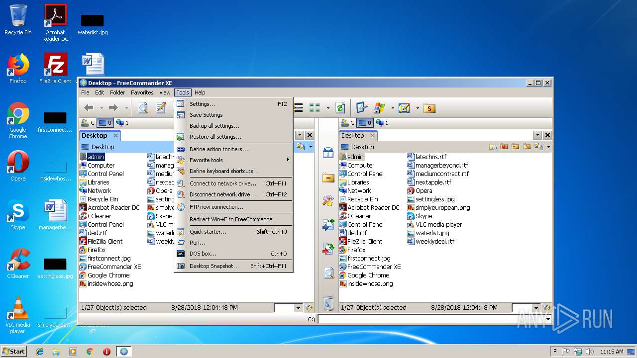Select FTP new connection... entry
The height and width of the screenshot is (358, 637).
tap(233, 207)
